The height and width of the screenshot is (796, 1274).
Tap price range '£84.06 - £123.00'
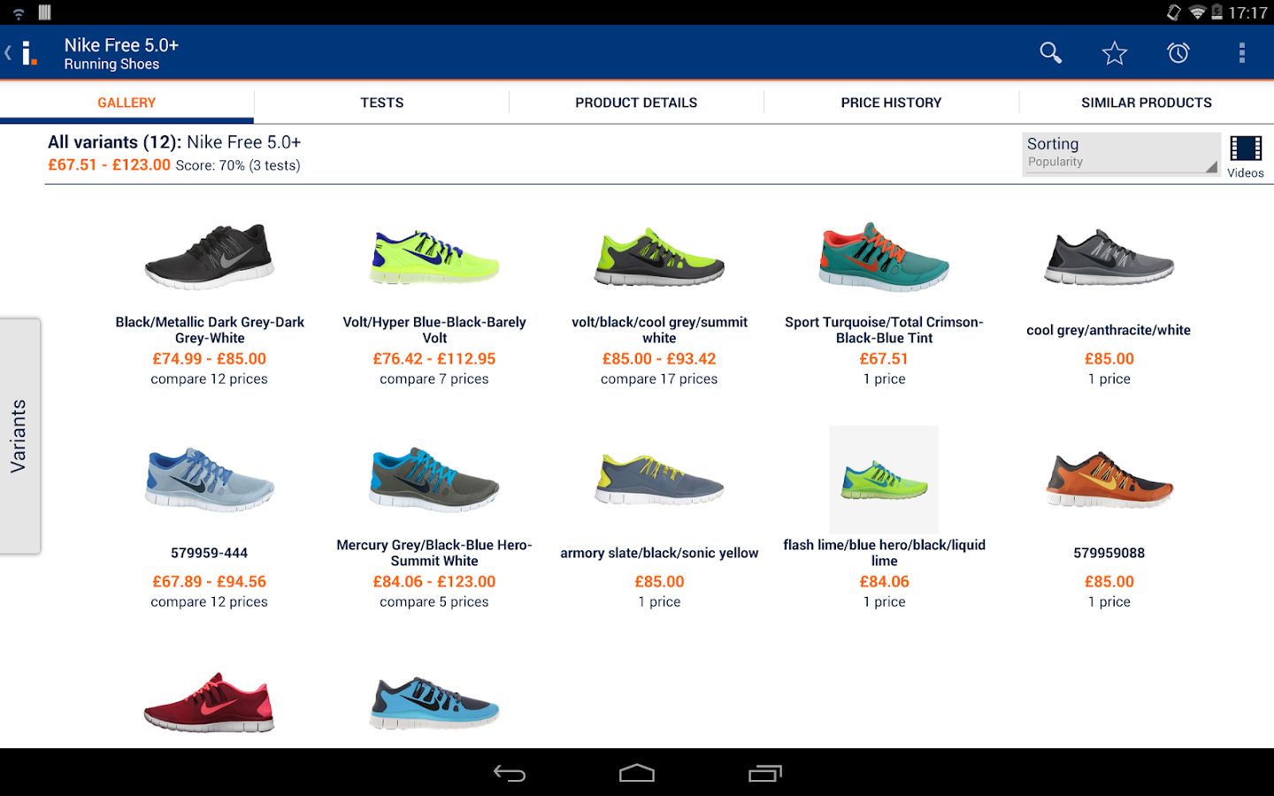click(x=434, y=581)
